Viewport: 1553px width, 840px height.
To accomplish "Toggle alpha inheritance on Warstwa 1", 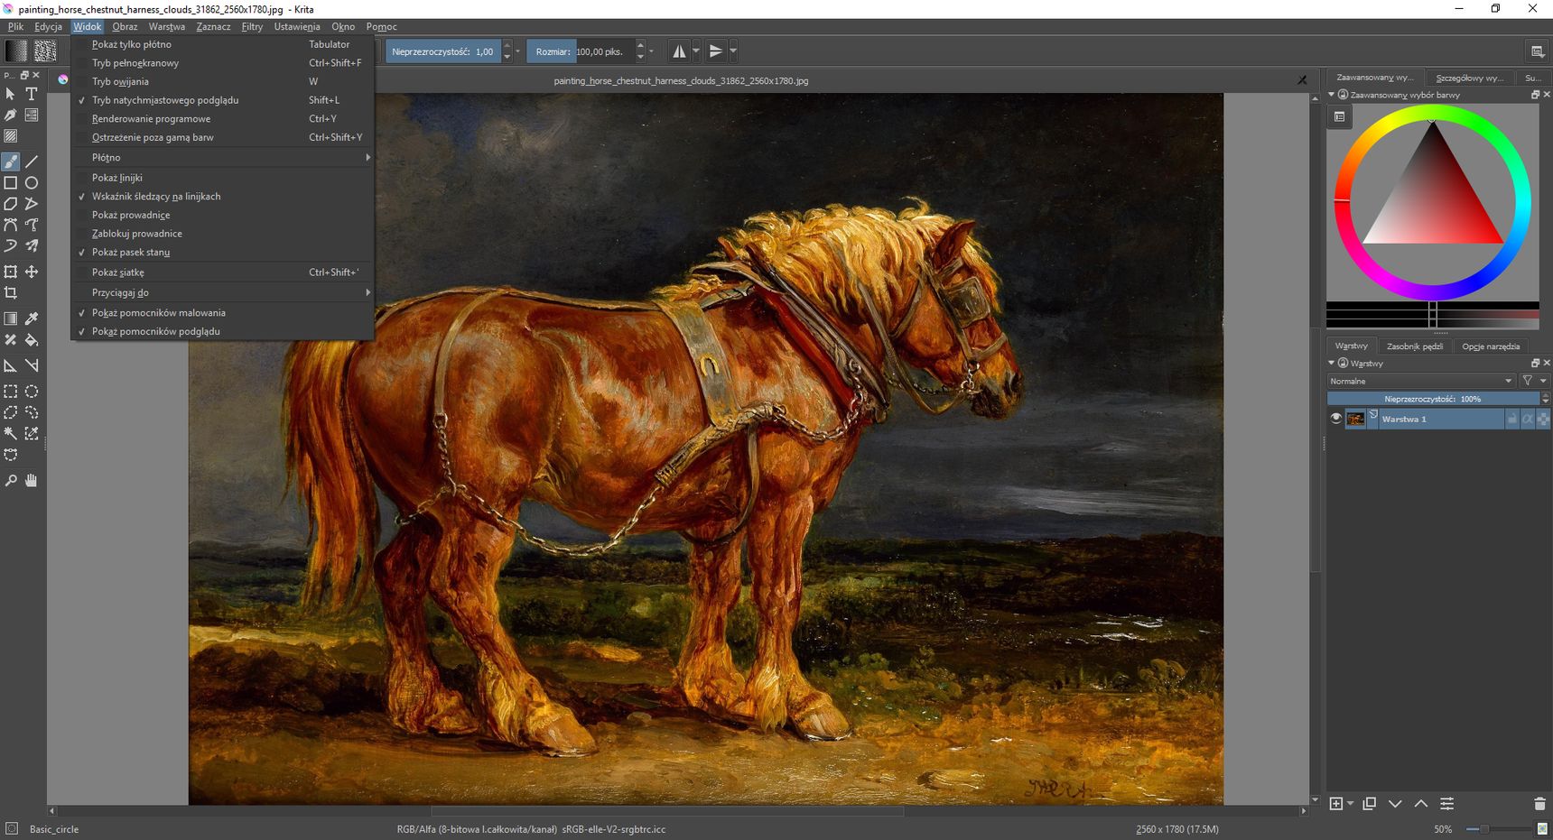I will [x=1528, y=419].
